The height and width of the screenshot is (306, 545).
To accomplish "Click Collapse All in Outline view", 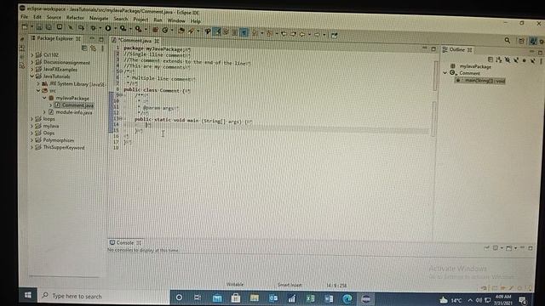I will [490, 59].
